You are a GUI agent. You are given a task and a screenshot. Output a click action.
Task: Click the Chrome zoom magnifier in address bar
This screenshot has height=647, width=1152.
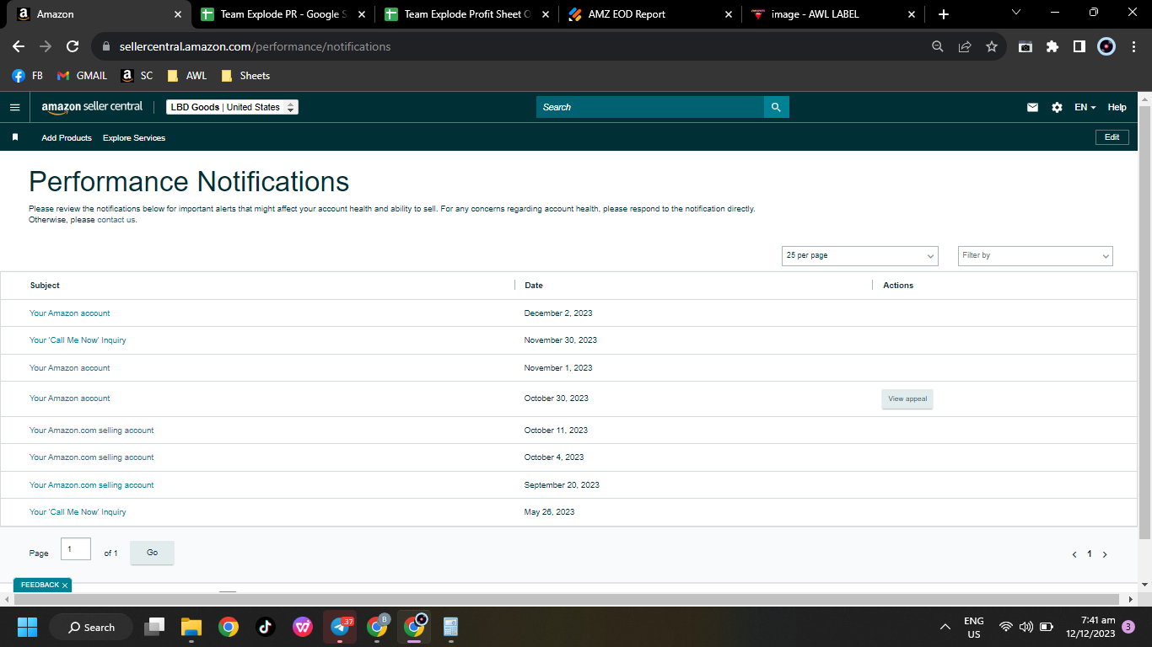point(938,46)
